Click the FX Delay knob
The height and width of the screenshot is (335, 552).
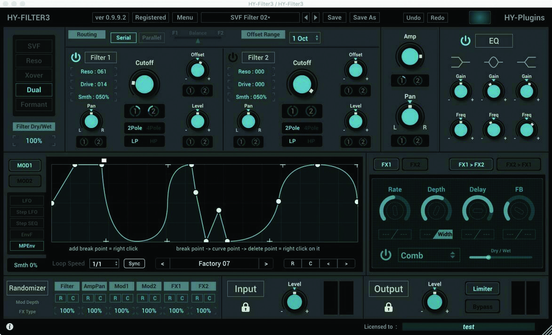pyautogui.click(x=477, y=211)
